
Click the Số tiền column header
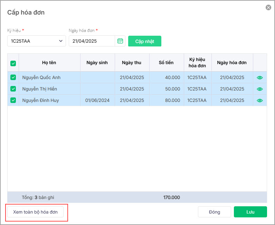click(x=166, y=62)
